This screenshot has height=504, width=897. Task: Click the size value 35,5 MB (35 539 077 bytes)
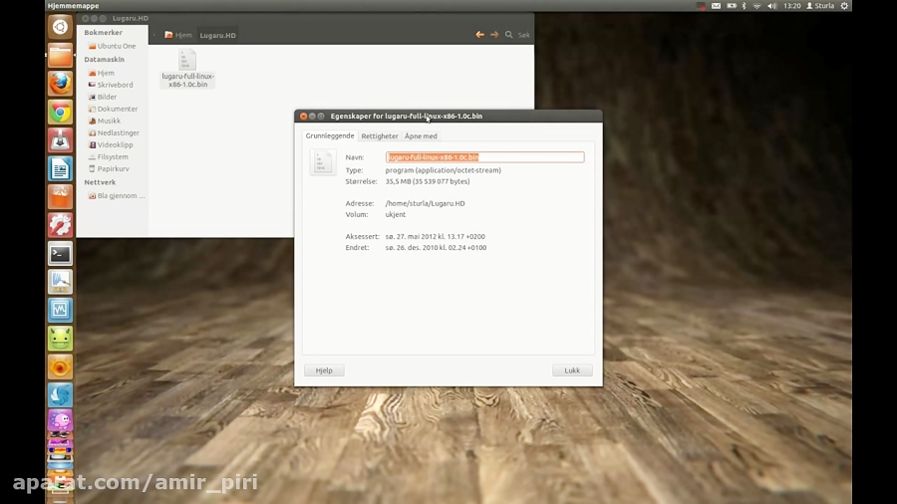tap(428, 181)
